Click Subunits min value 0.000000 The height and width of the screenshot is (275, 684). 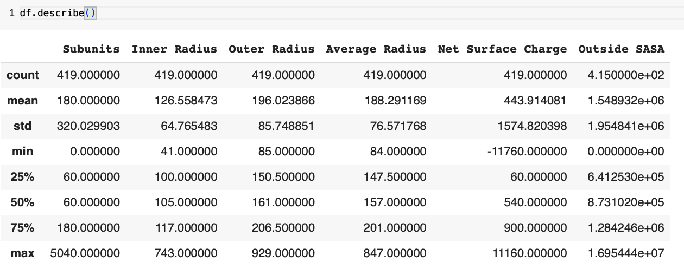click(x=95, y=152)
